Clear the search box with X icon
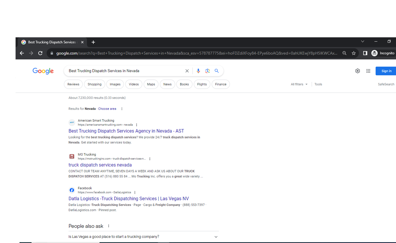396x243 pixels. point(187,71)
